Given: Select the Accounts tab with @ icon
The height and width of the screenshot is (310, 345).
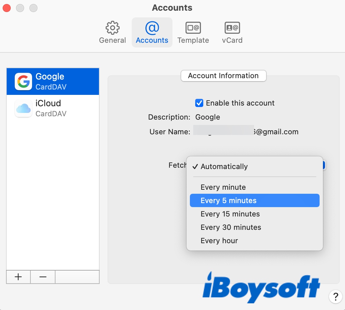Looking at the screenshot, I should [152, 32].
